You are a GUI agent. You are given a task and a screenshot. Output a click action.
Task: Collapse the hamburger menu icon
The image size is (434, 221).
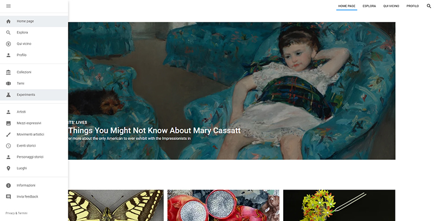[8, 6]
